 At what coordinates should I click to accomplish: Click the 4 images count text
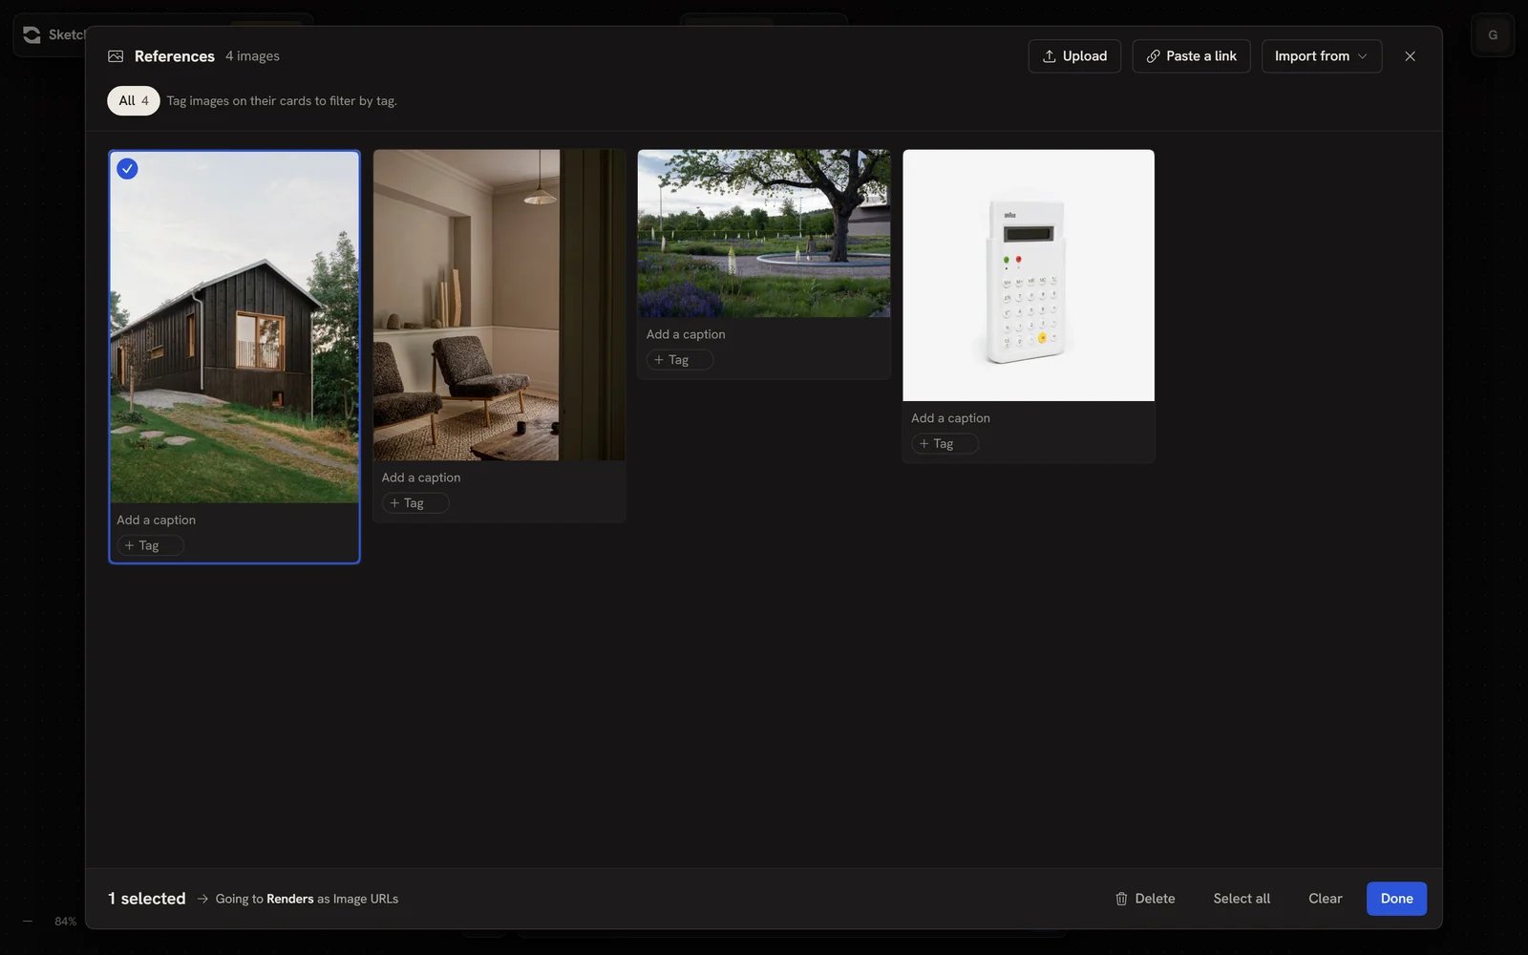(x=252, y=56)
